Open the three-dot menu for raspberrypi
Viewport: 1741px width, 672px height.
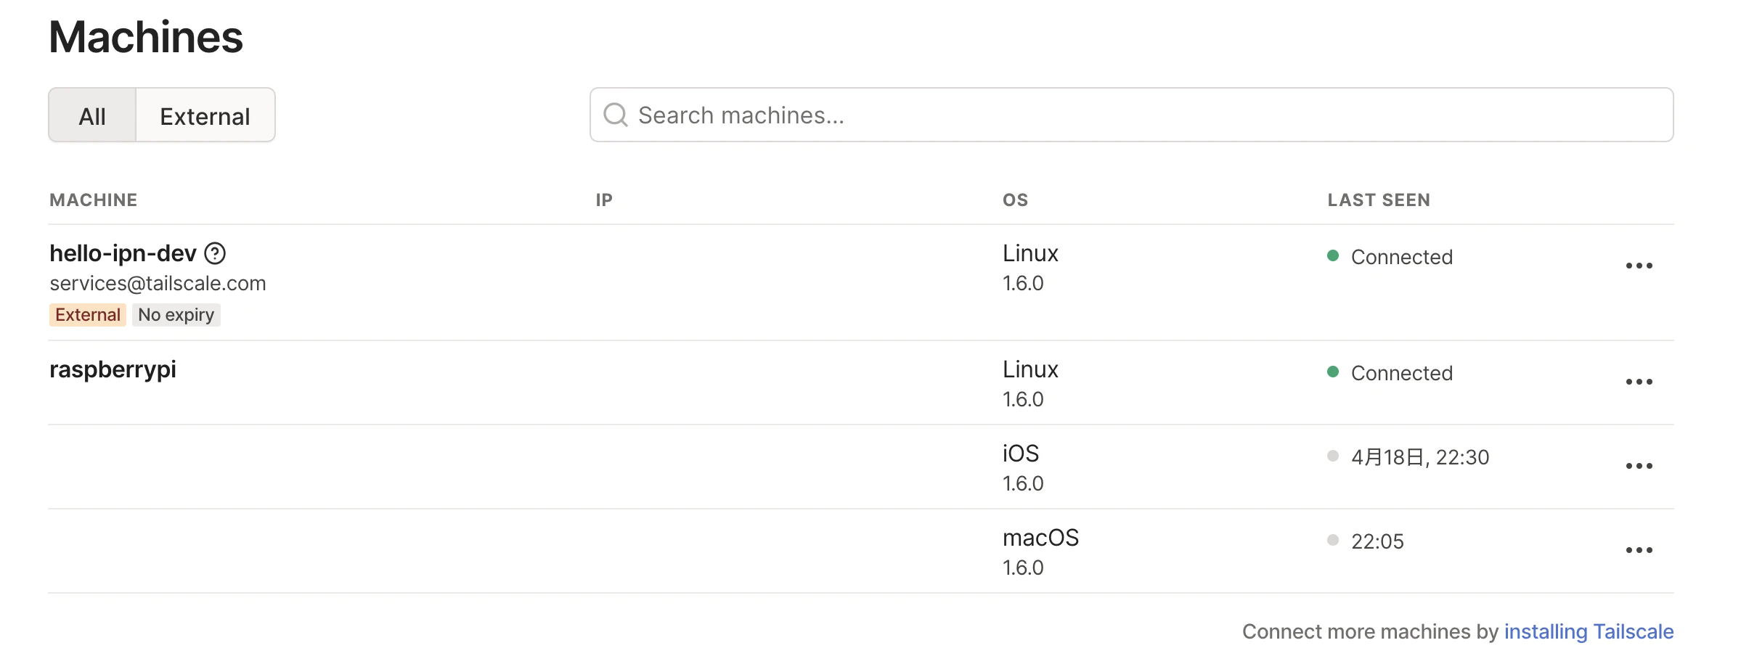(1639, 382)
